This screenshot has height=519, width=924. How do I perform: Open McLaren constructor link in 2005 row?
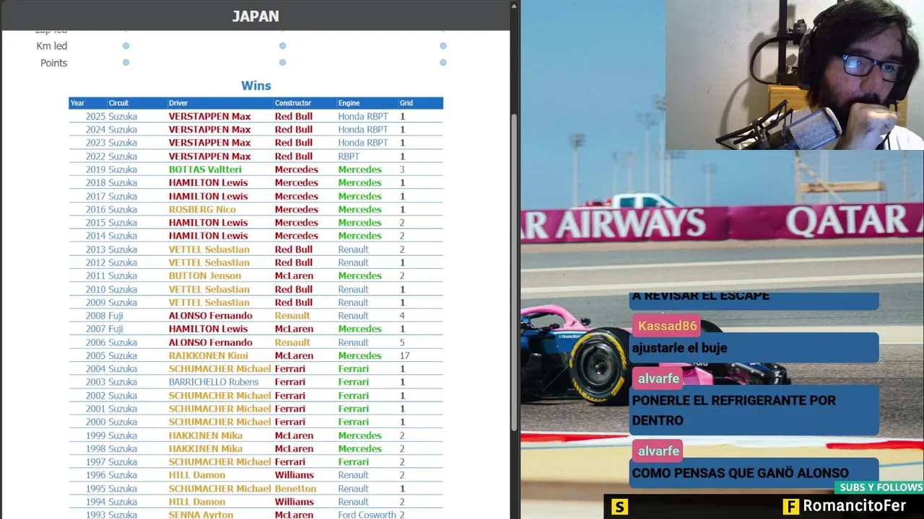point(294,355)
